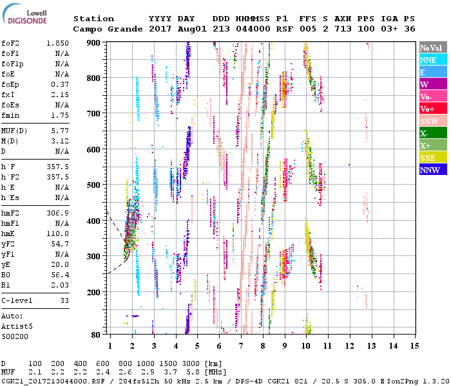
Task: Click the AXN value 713
Action: [x=343, y=30]
